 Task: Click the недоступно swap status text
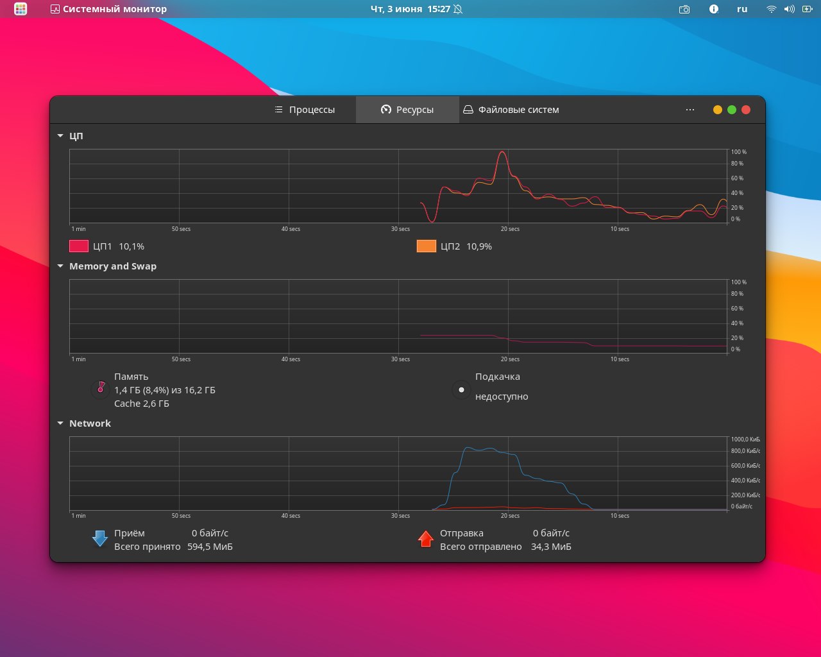pyautogui.click(x=502, y=397)
